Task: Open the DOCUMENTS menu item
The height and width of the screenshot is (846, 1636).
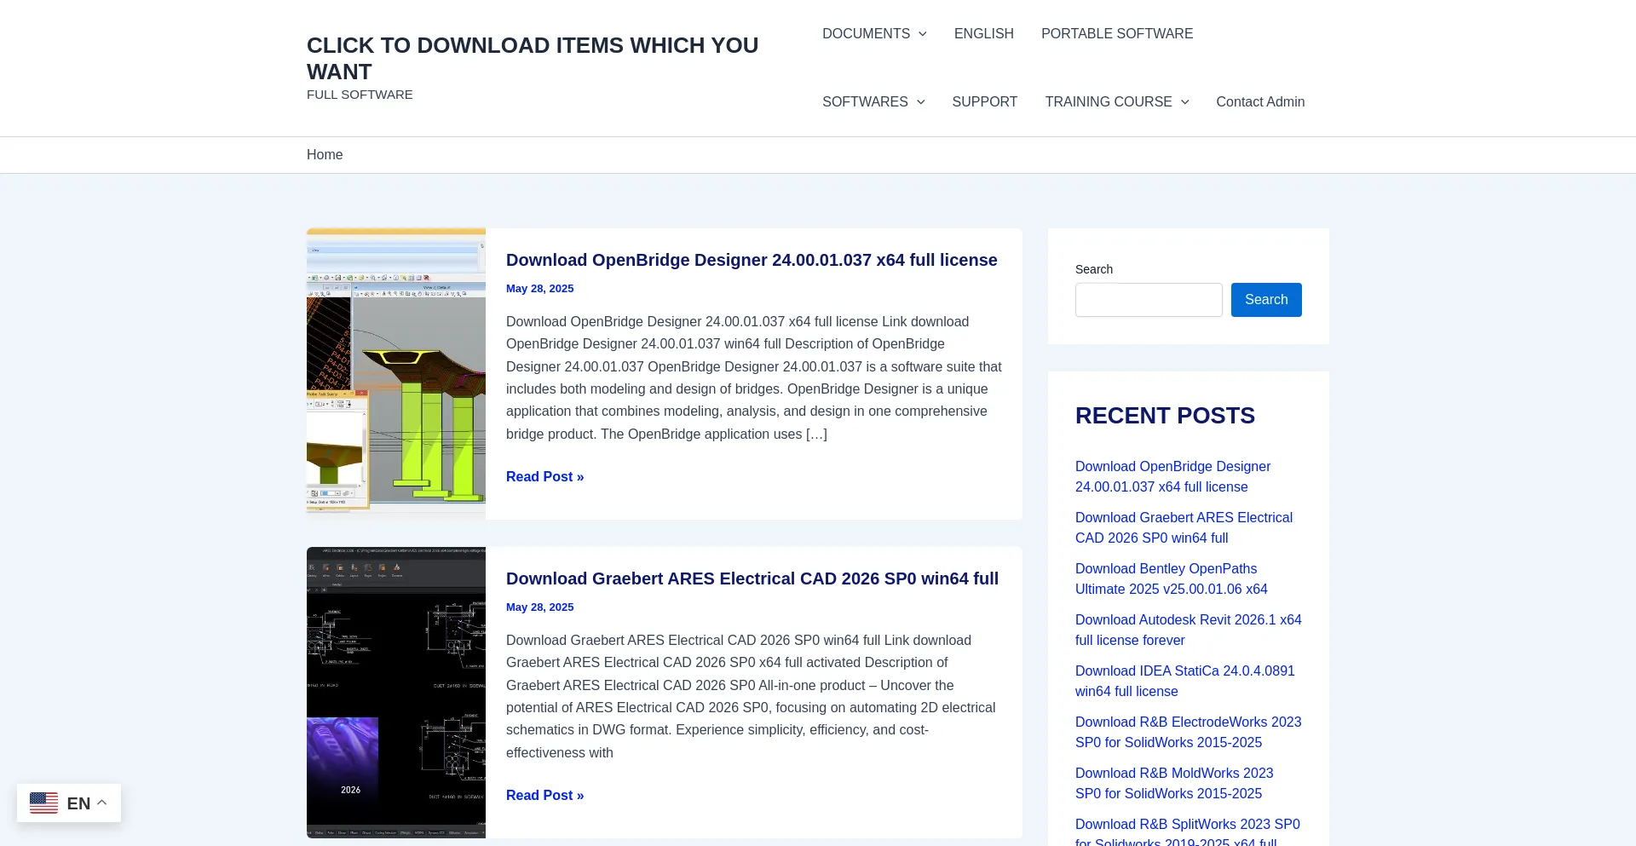Action: click(866, 34)
